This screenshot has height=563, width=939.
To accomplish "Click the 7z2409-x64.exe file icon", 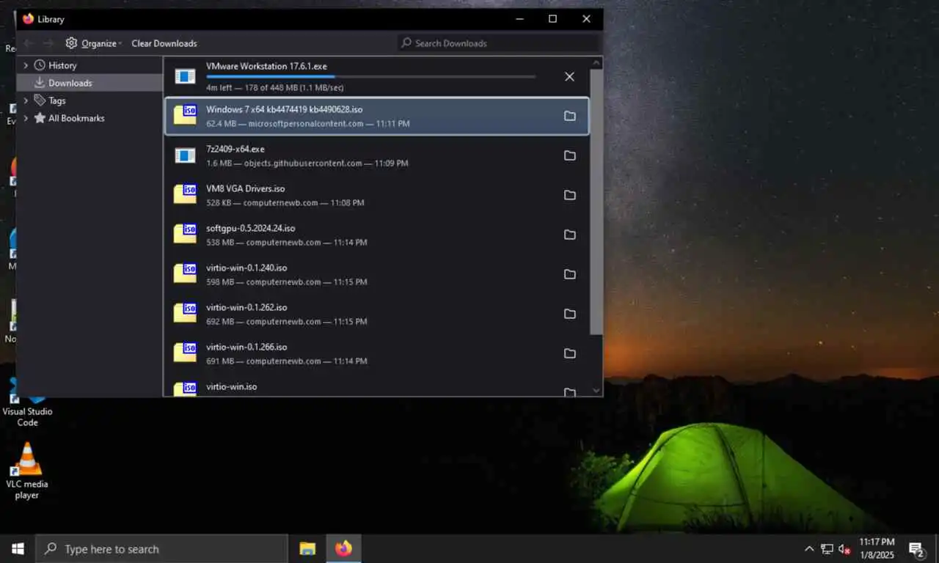I will tap(185, 155).
